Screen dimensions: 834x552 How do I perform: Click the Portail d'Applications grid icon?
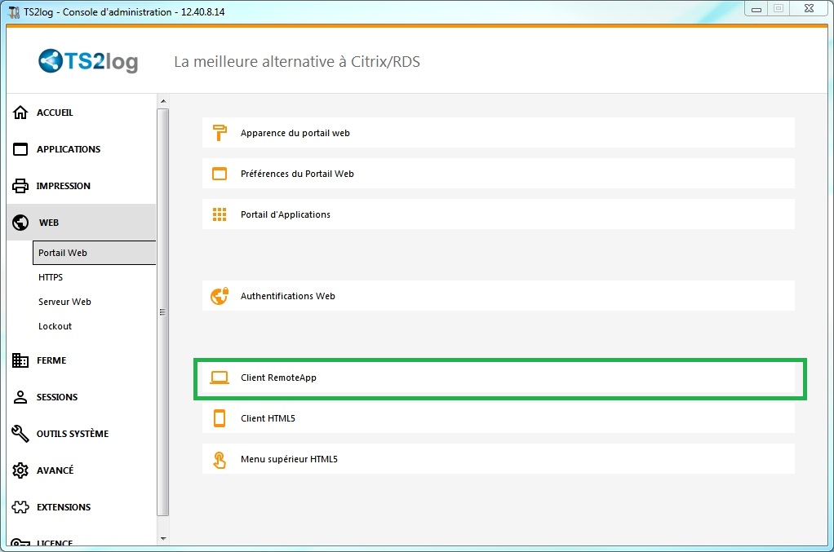pos(220,214)
